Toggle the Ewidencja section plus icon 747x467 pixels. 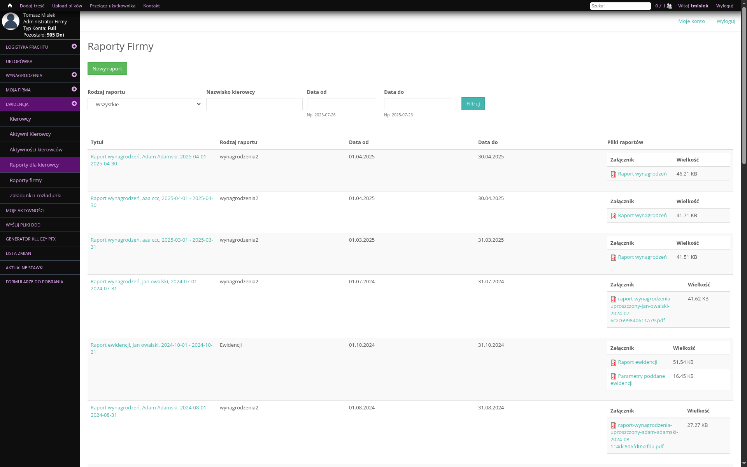pos(74,104)
